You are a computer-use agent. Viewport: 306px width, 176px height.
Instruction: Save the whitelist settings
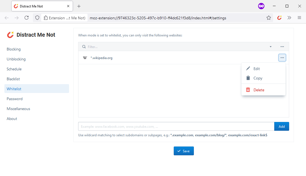coord(184,151)
